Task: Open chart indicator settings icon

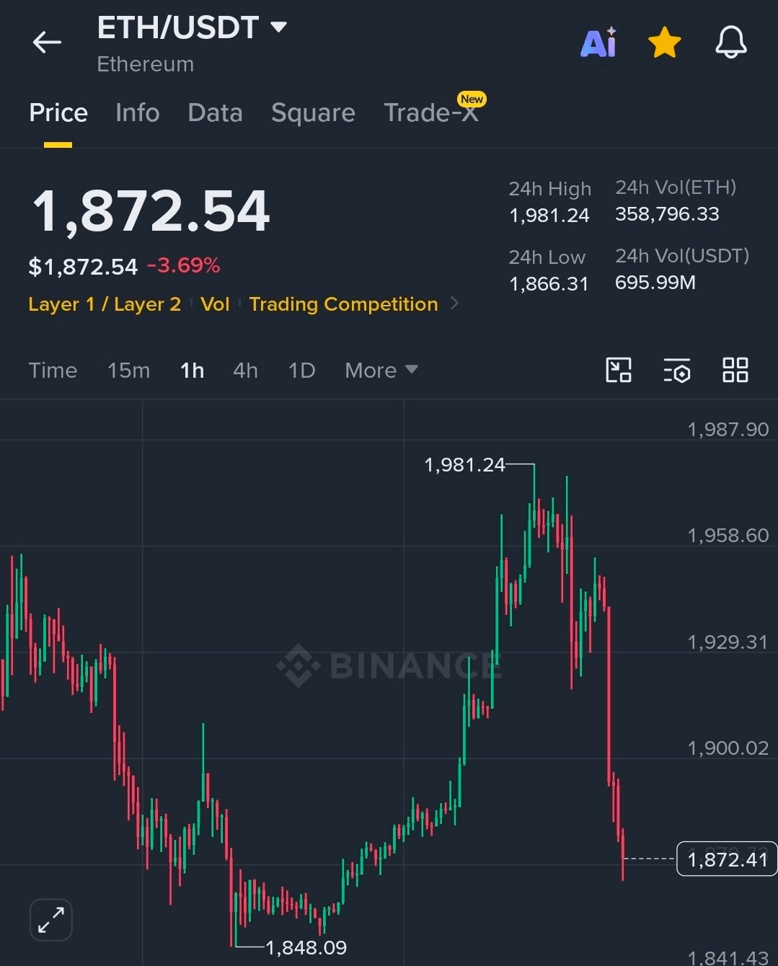Action: pyautogui.click(x=676, y=370)
